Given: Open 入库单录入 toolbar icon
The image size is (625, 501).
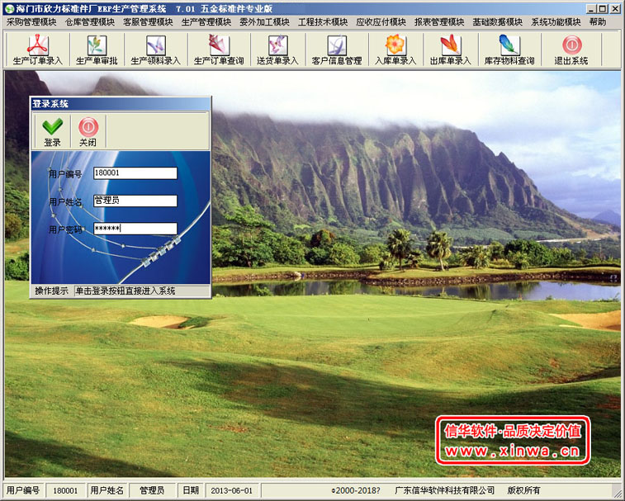Looking at the screenshot, I should coord(395,50).
